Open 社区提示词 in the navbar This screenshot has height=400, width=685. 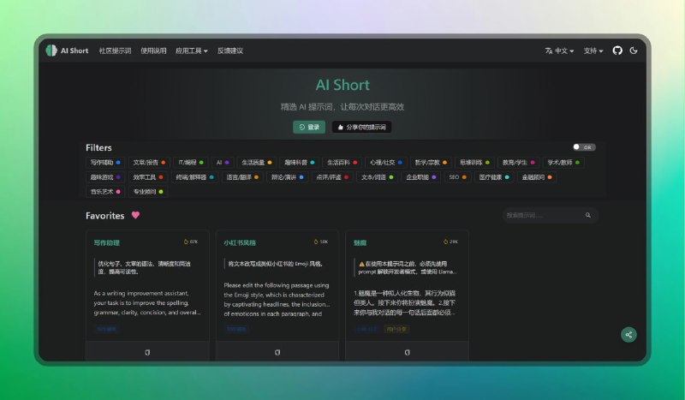pos(115,51)
